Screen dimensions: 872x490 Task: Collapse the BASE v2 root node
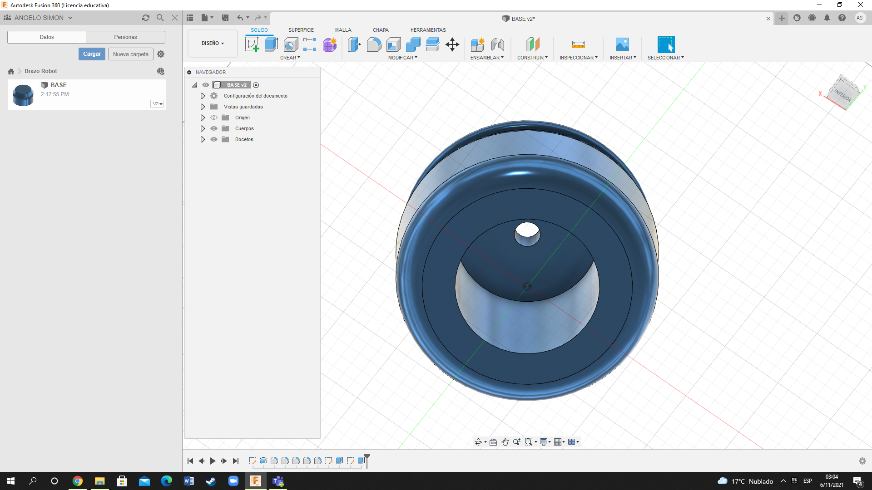pyautogui.click(x=195, y=85)
